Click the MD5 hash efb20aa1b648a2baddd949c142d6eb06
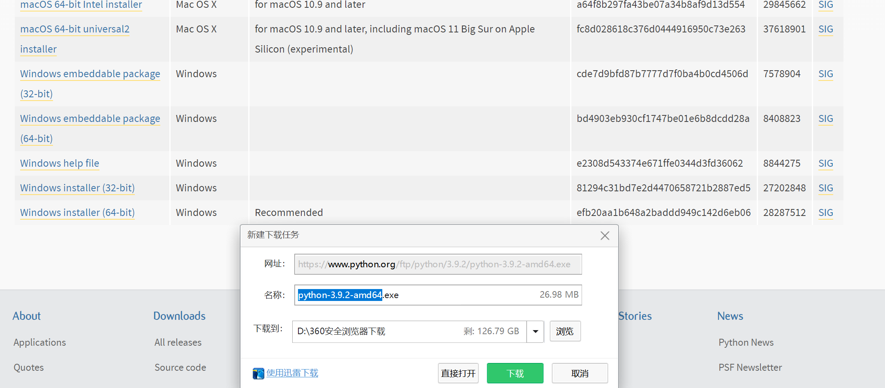This screenshot has height=388, width=885. 663,213
